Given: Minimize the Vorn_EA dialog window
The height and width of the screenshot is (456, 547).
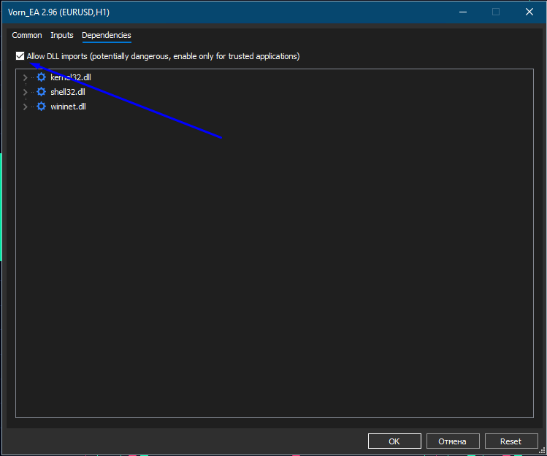Looking at the screenshot, I should coord(463,12).
